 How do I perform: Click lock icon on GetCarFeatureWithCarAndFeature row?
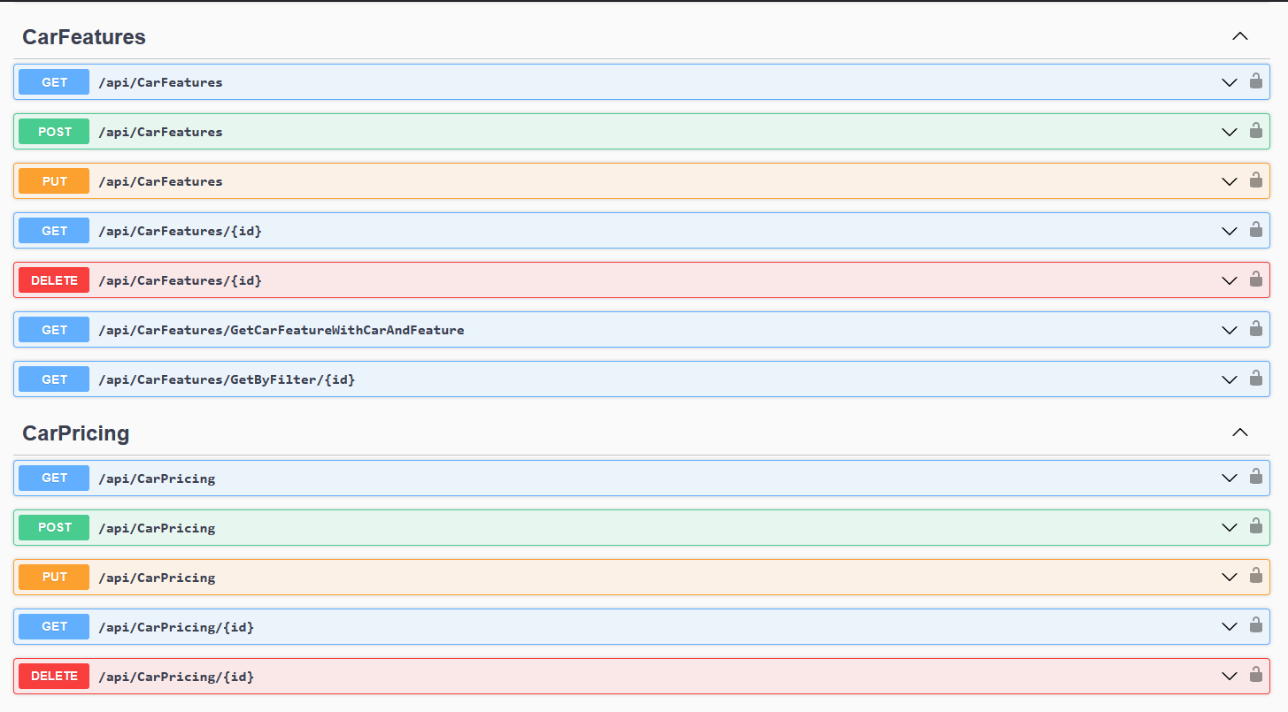[x=1255, y=329]
